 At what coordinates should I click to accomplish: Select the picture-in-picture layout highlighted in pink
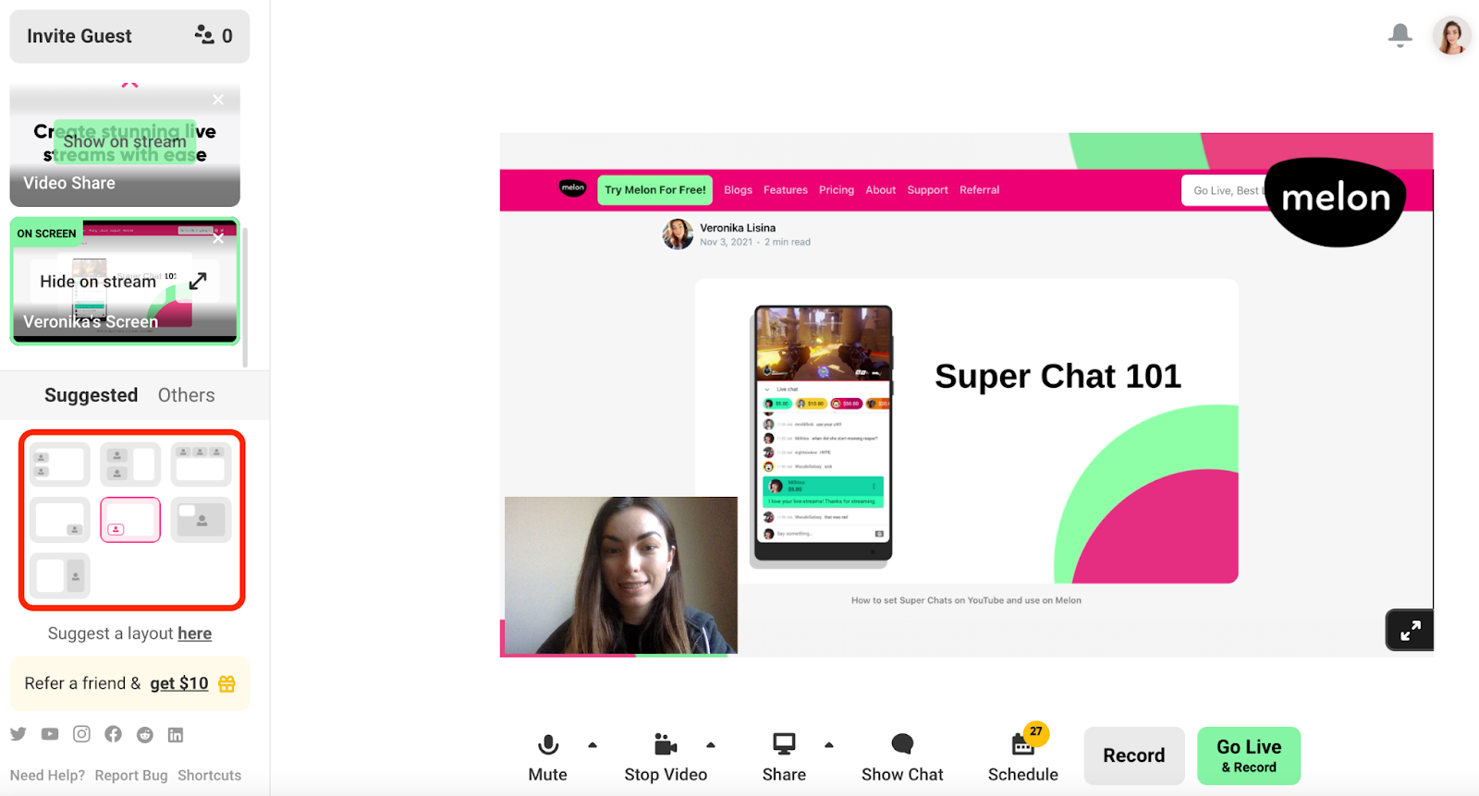(x=130, y=519)
